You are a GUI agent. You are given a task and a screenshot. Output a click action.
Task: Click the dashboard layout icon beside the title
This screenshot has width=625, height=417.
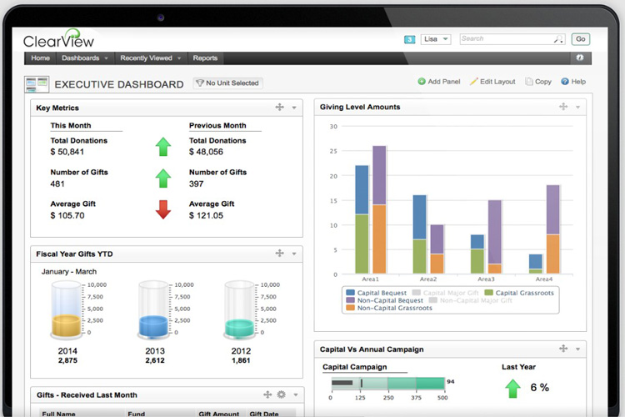[x=37, y=83]
